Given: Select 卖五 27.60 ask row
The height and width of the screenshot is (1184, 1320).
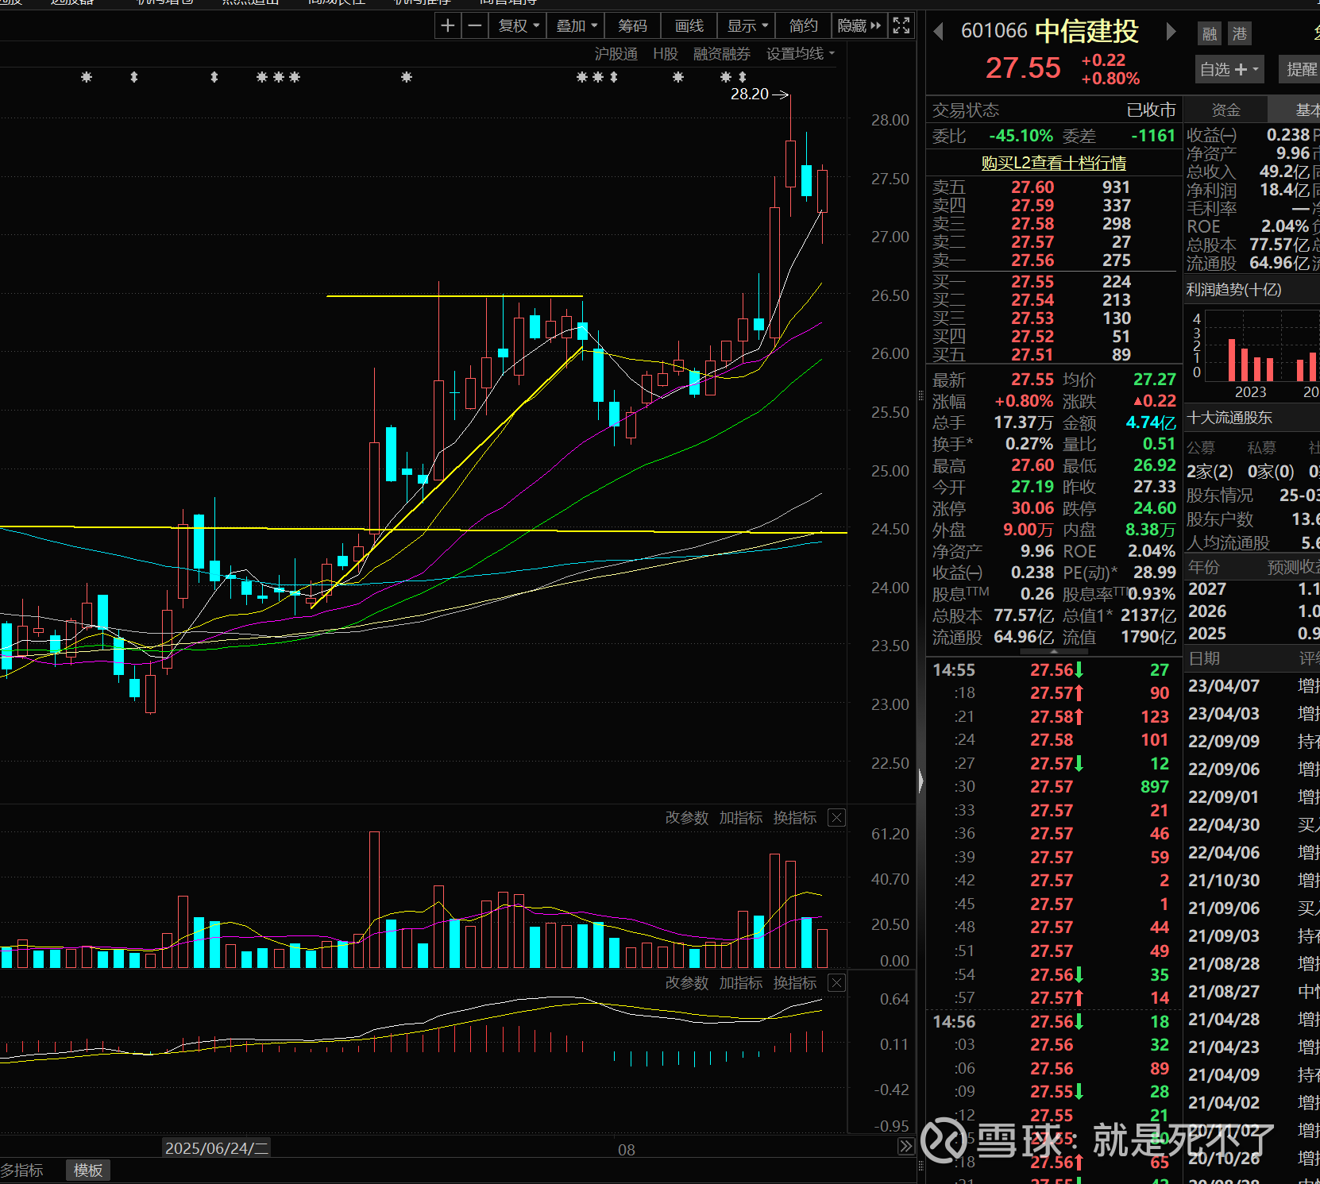Looking at the screenshot, I should pos(1054,187).
